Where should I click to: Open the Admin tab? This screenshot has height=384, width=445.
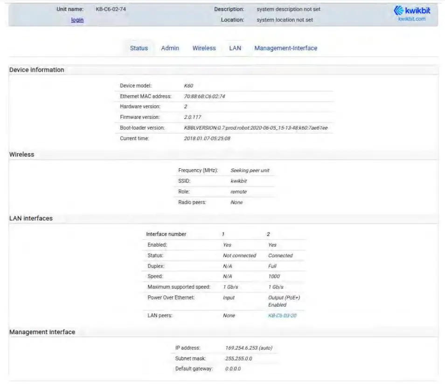click(x=170, y=48)
